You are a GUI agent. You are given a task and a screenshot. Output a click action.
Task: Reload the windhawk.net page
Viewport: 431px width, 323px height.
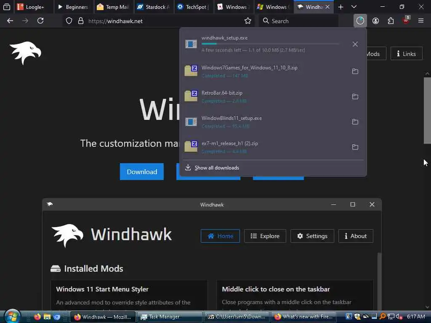pos(40,21)
